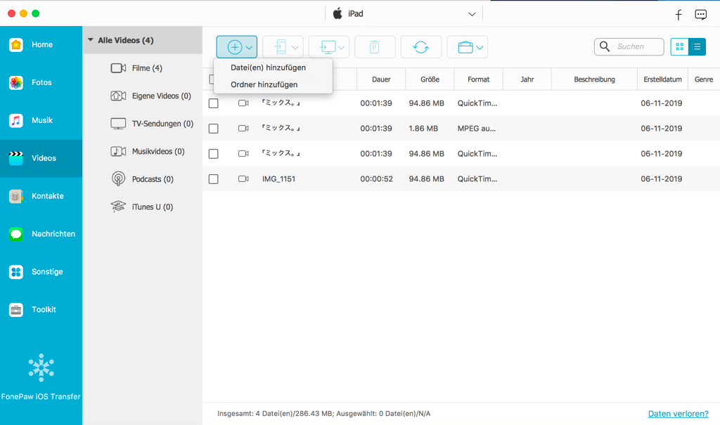Open Nachrichten speech bubble icon
This screenshot has height=425, width=720.
click(16, 234)
